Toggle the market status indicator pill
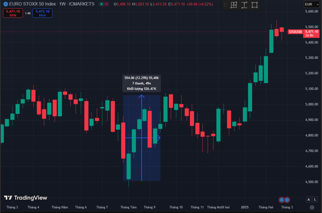 tap(103, 4)
